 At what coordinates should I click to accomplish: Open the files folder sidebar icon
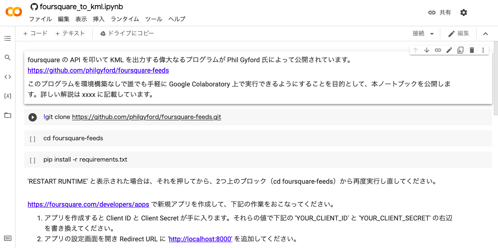point(8,115)
